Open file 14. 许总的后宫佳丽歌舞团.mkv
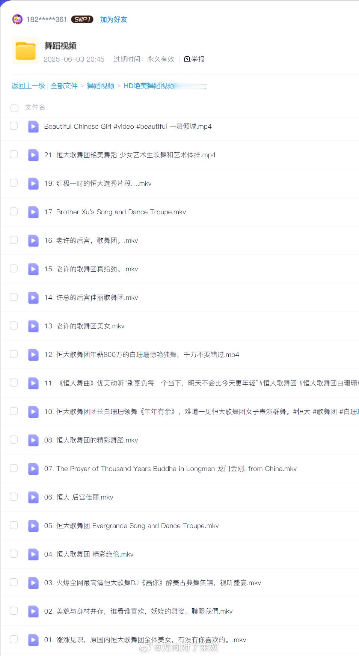Viewport: 359px width, 656px height. coord(91,298)
